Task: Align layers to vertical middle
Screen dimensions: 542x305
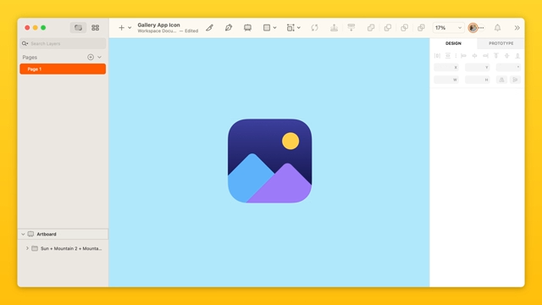Action: pyautogui.click(x=506, y=56)
